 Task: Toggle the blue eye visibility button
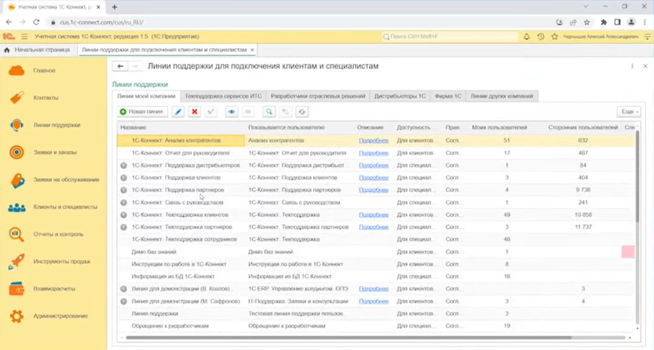tap(231, 112)
